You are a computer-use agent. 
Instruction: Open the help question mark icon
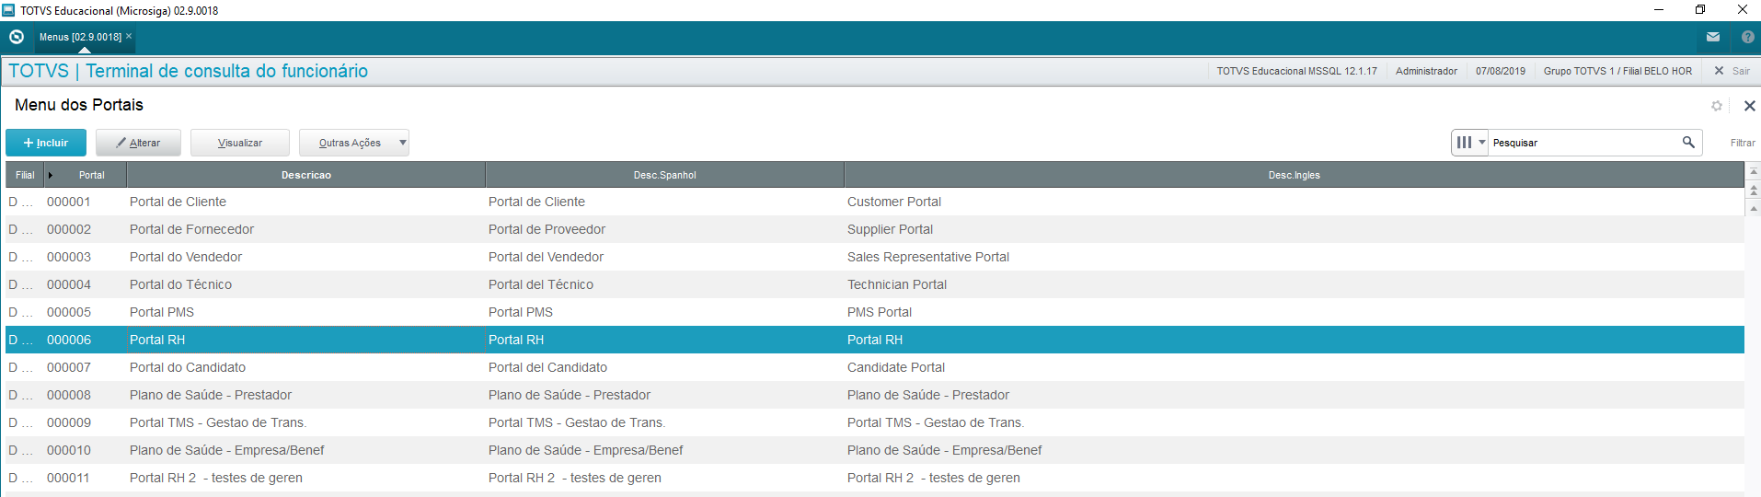pos(1748,37)
